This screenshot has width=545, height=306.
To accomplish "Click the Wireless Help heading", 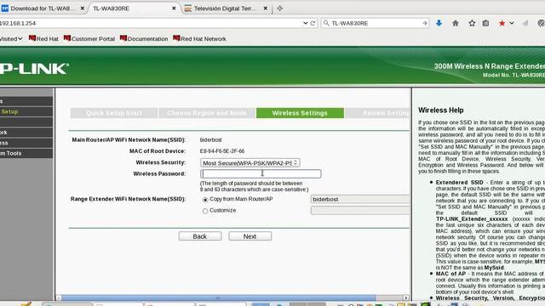I will (x=441, y=110).
